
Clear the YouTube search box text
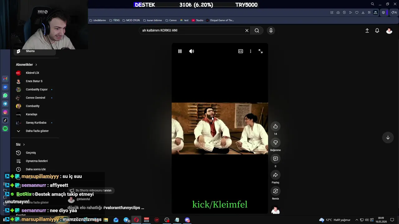click(247, 30)
